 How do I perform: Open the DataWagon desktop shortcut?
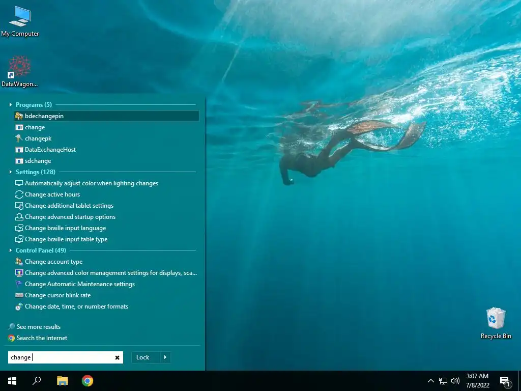pos(20,71)
